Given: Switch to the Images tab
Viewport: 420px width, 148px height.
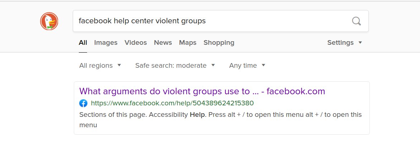Looking at the screenshot, I should pyautogui.click(x=106, y=43).
